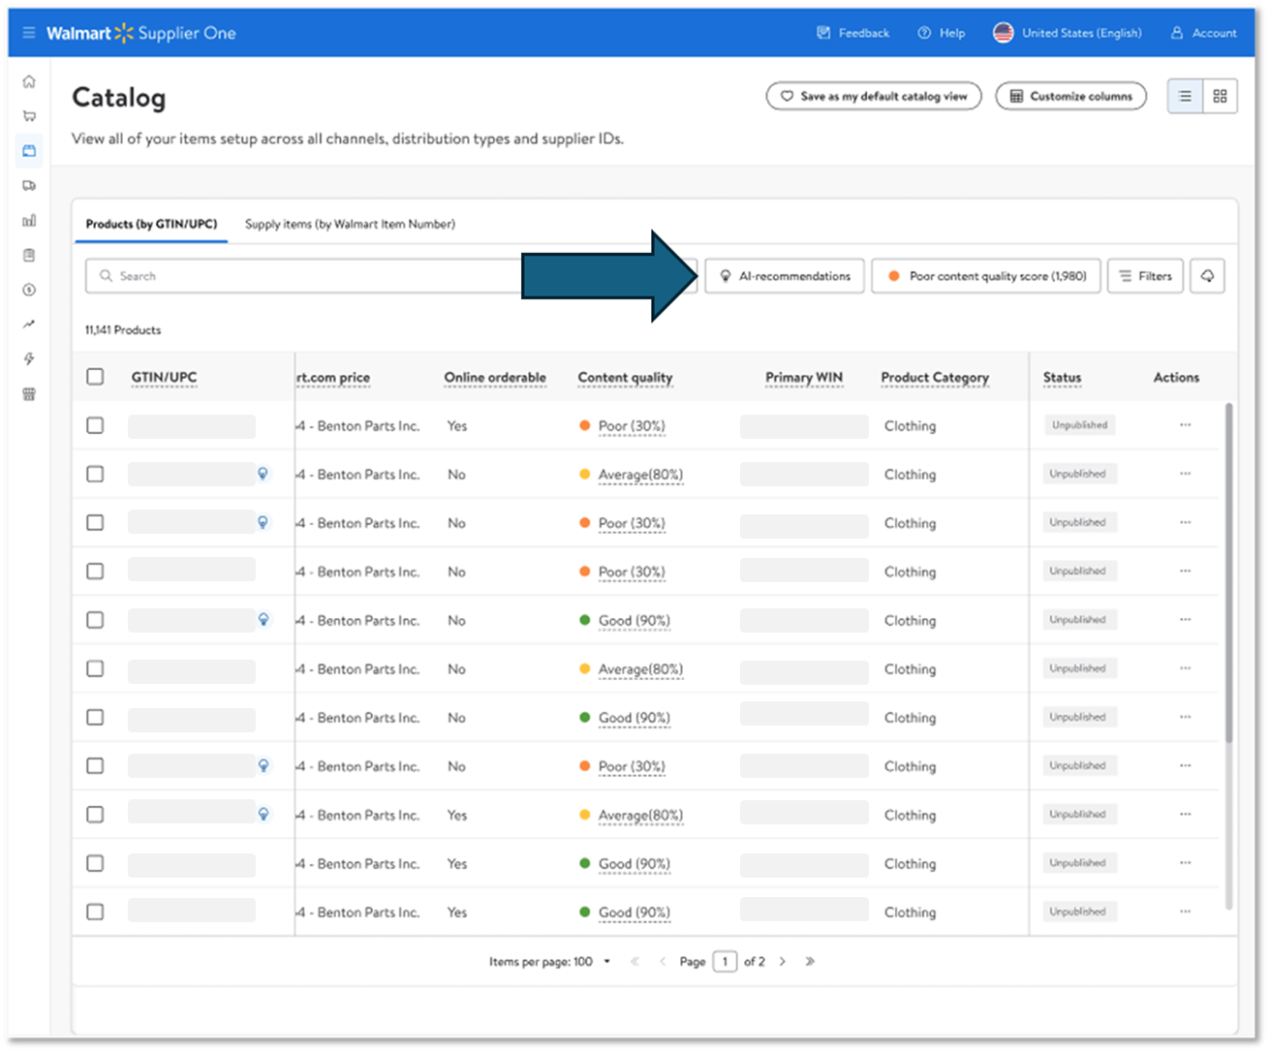Click the delivery truck sidebar icon

[x=29, y=186]
